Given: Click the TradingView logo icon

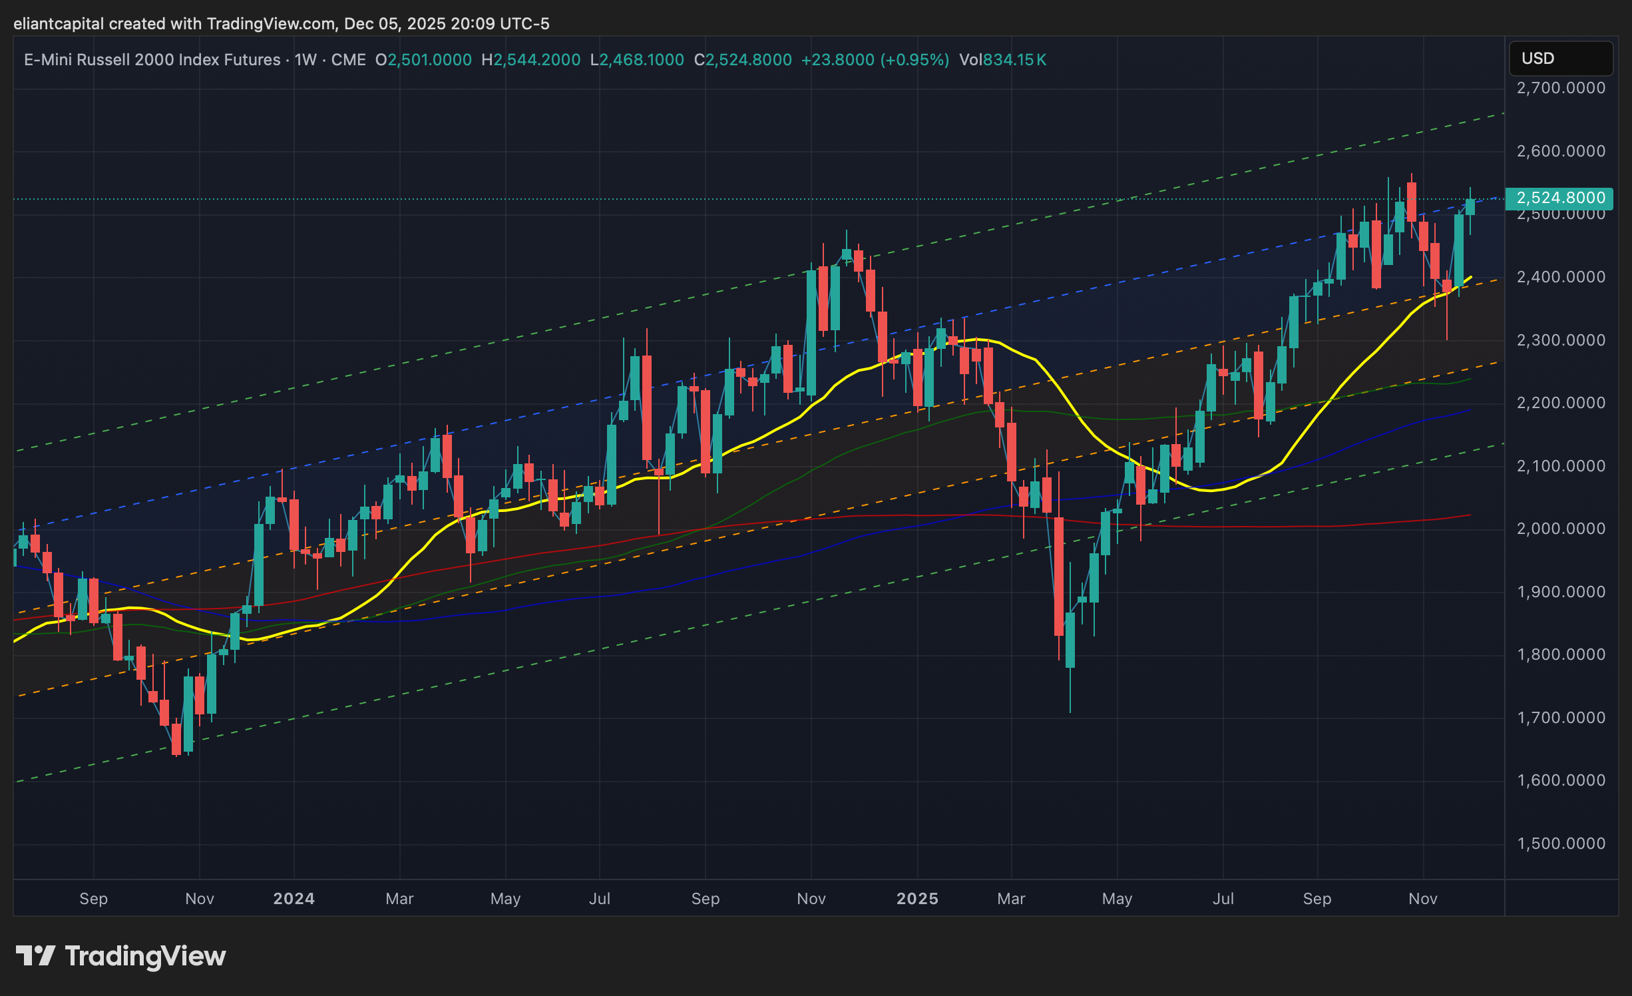Looking at the screenshot, I should (x=35, y=956).
